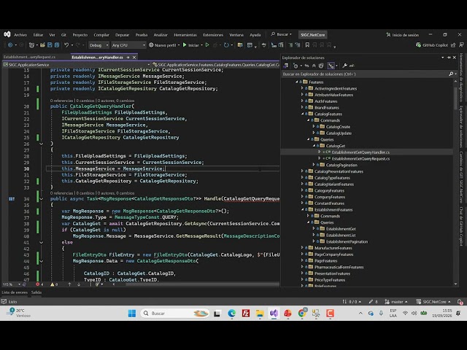Click the New Item toolbar icon
The height and width of the screenshot is (350, 467).
[31, 45]
